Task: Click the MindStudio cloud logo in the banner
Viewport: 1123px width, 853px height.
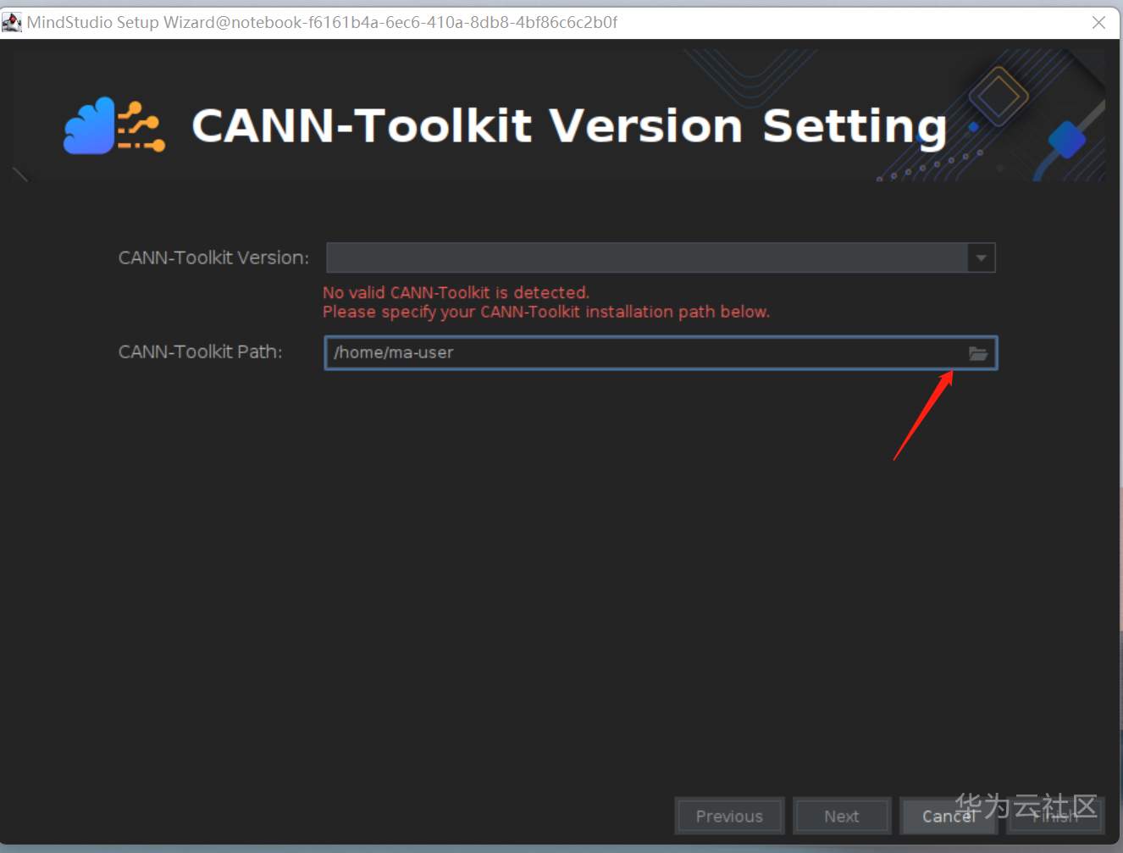Action: tap(114, 125)
